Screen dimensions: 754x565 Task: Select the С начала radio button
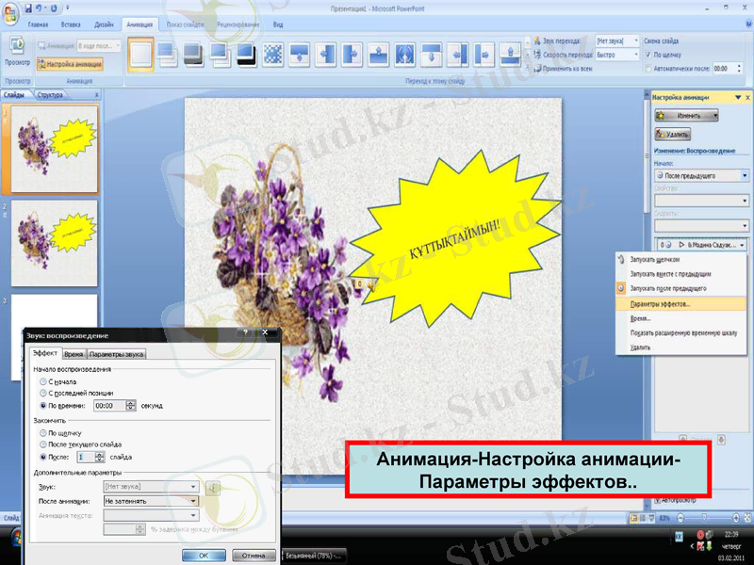pos(42,382)
